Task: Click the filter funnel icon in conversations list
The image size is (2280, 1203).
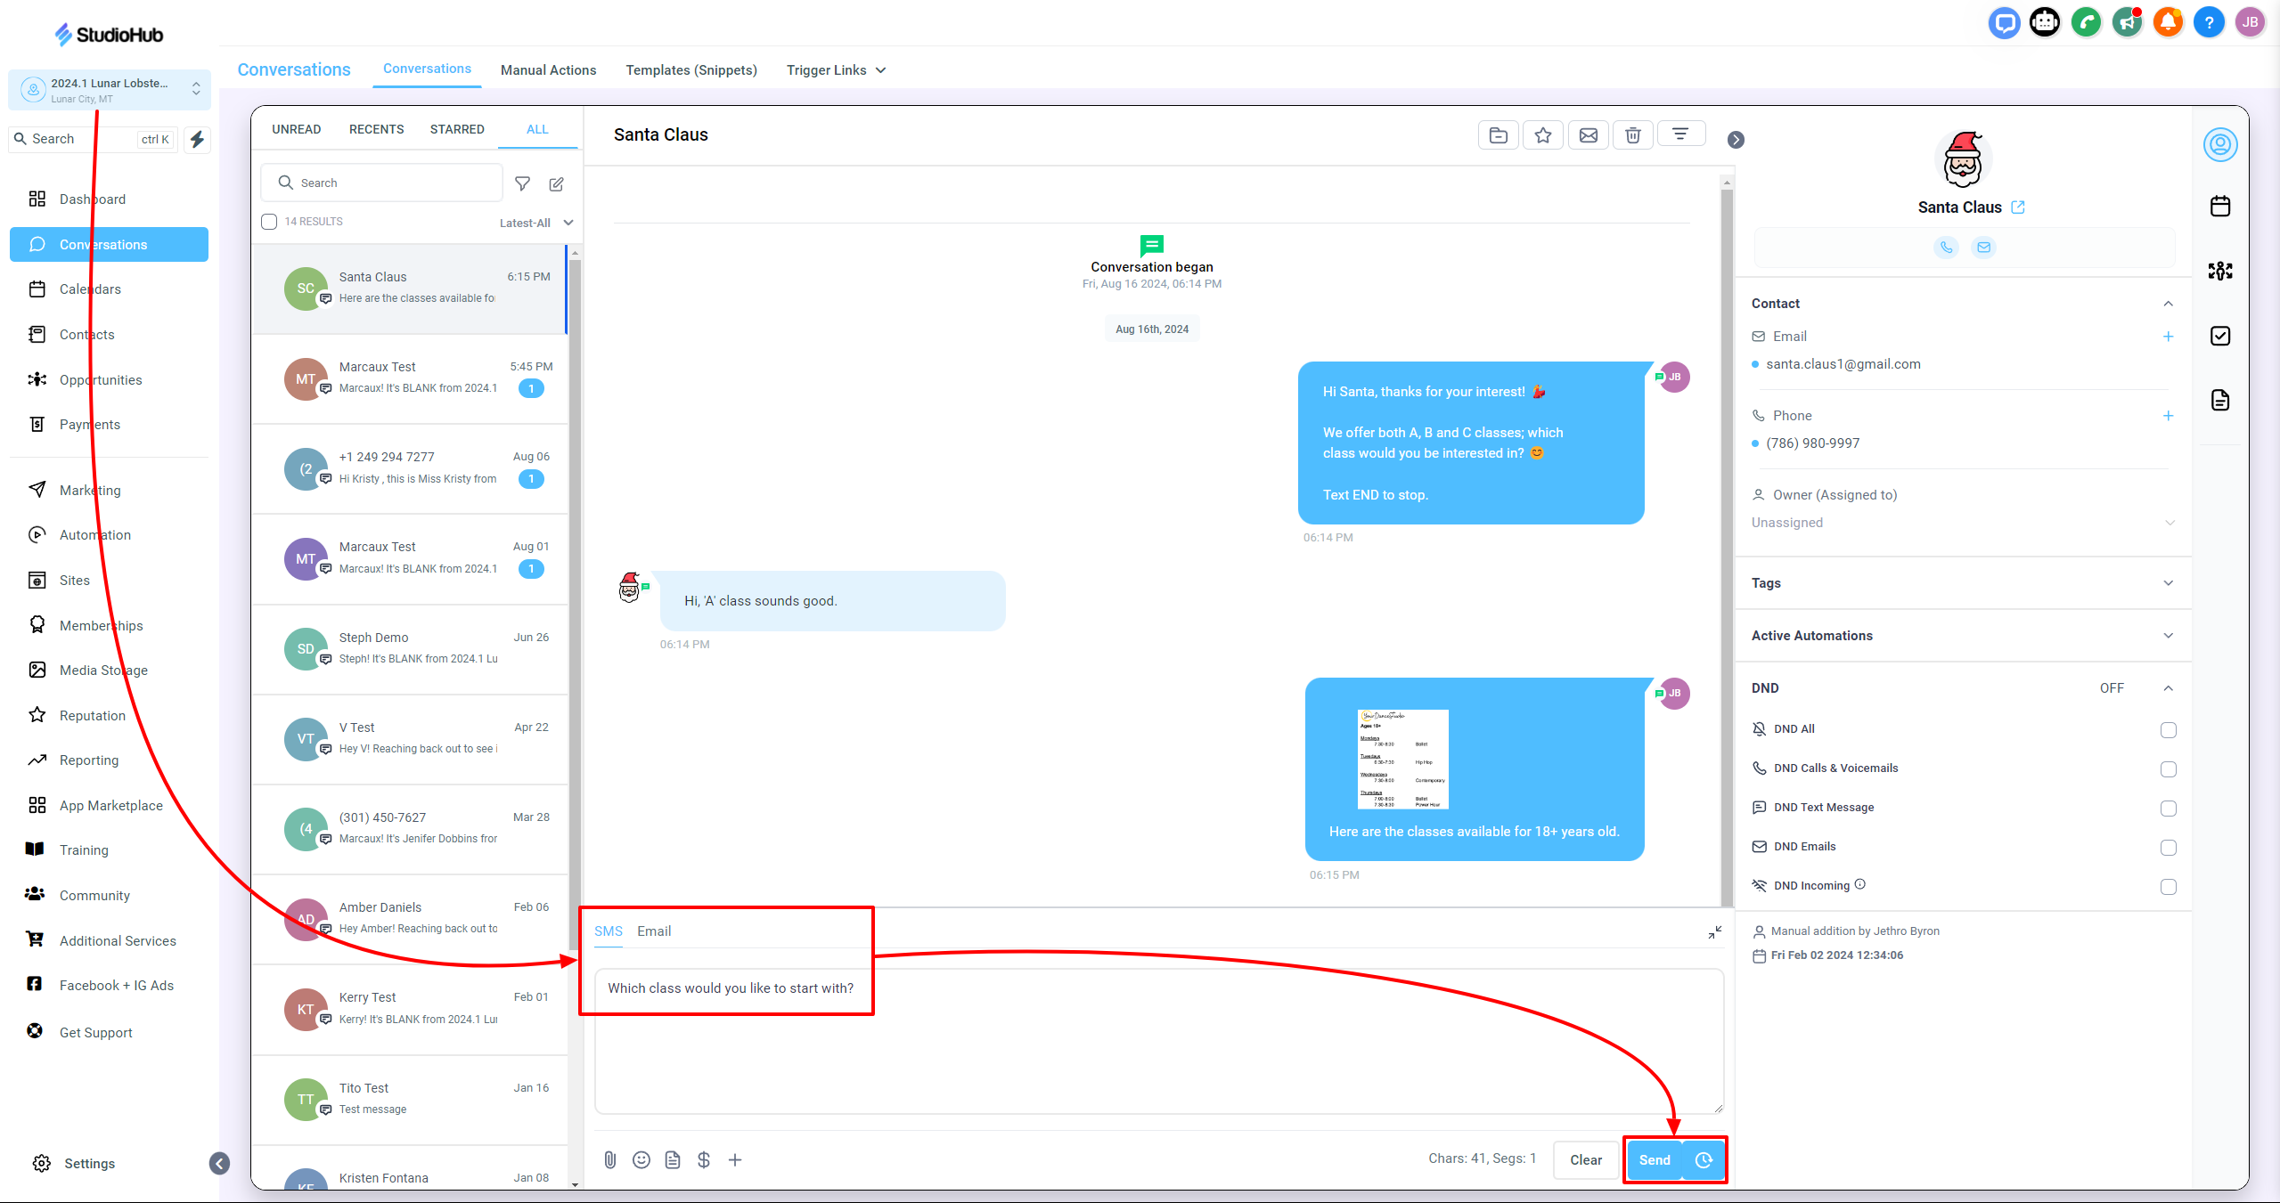Action: pyautogui.click(x=523, y=183)
